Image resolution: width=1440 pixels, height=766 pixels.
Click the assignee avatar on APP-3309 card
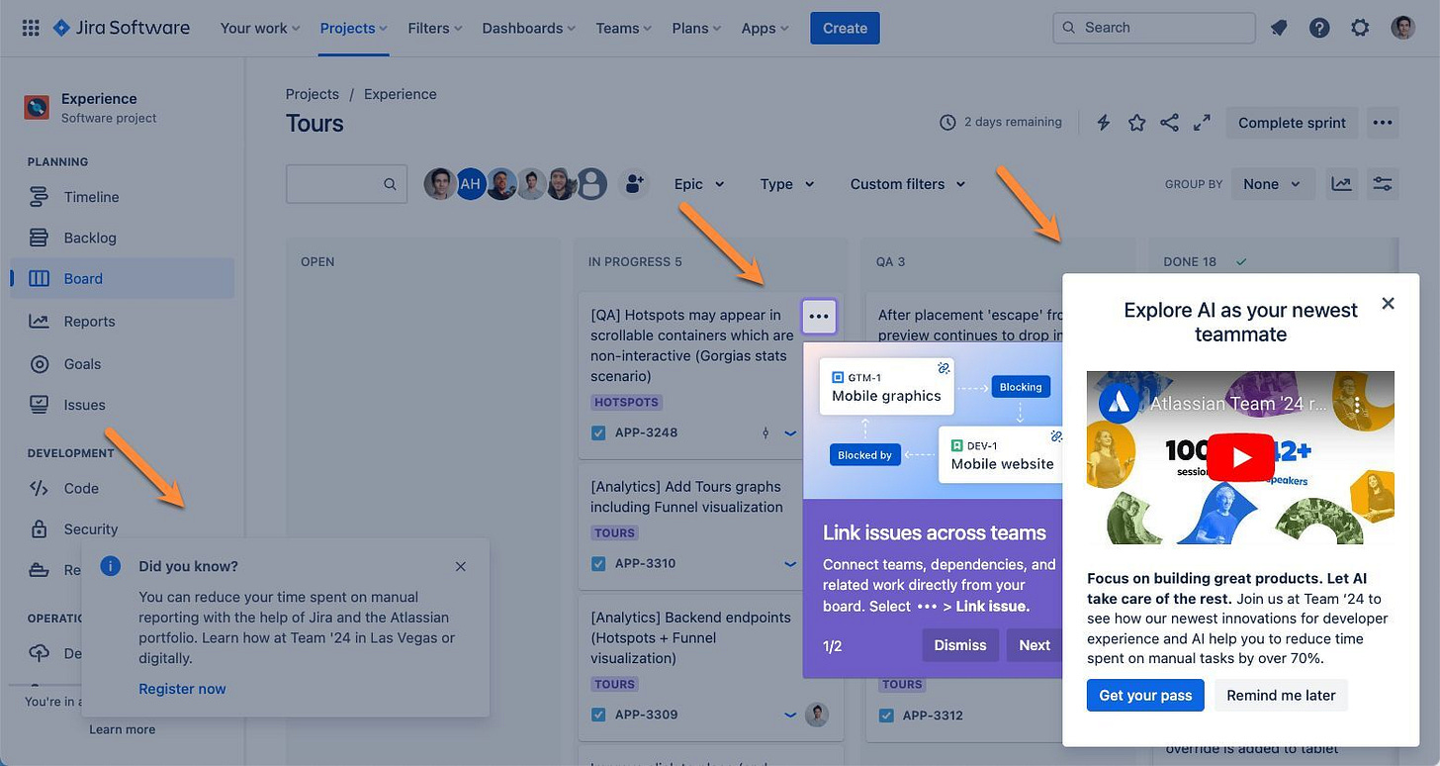pos(816,715)
